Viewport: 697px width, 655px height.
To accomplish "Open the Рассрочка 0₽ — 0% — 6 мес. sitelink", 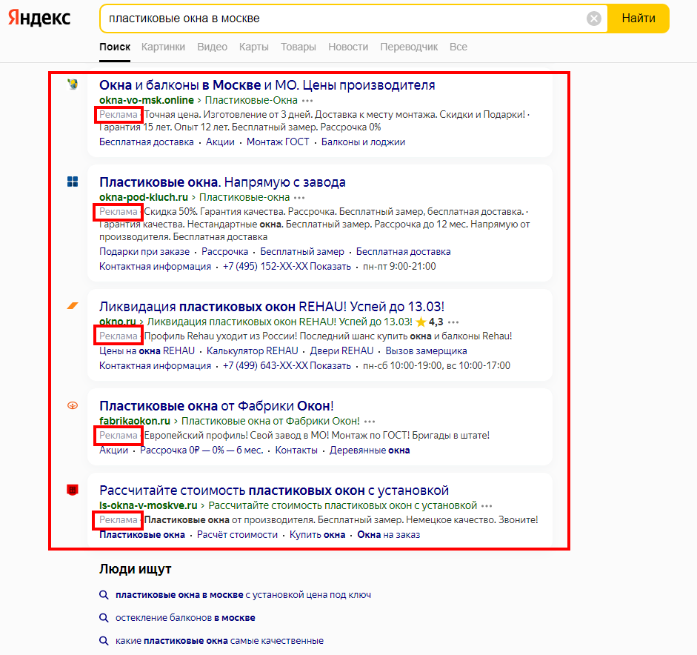I will point(201,450).
